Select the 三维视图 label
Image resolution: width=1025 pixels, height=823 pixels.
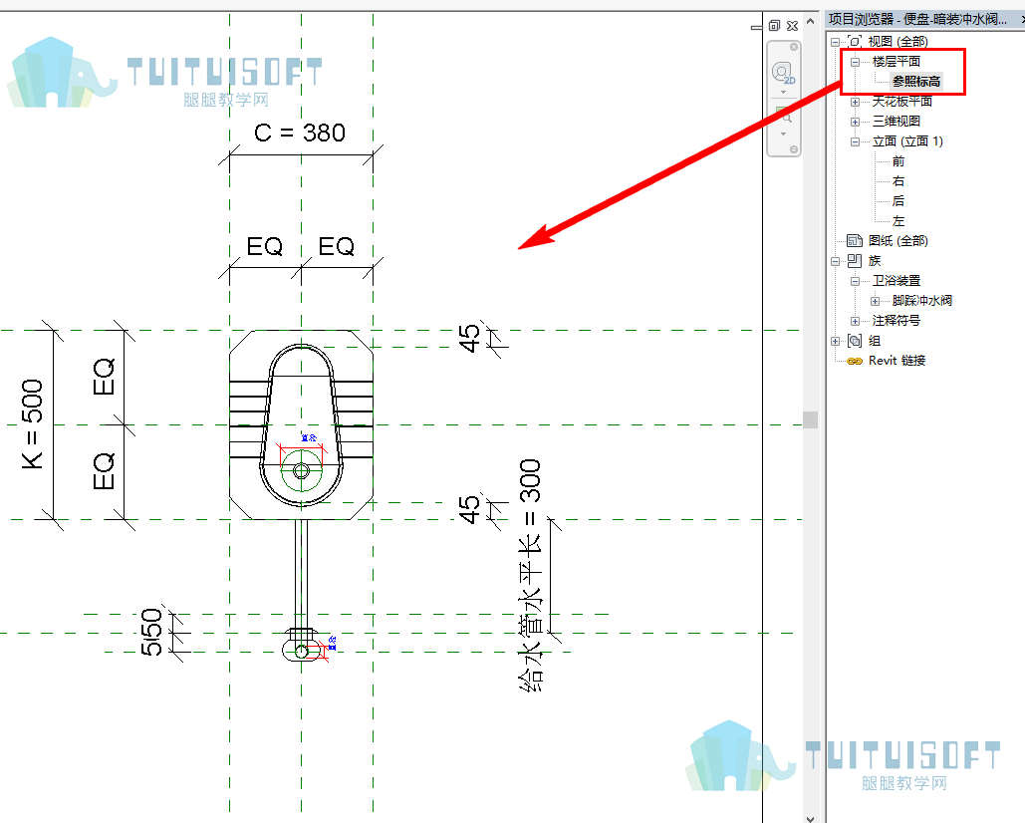[x=897, y=121]
